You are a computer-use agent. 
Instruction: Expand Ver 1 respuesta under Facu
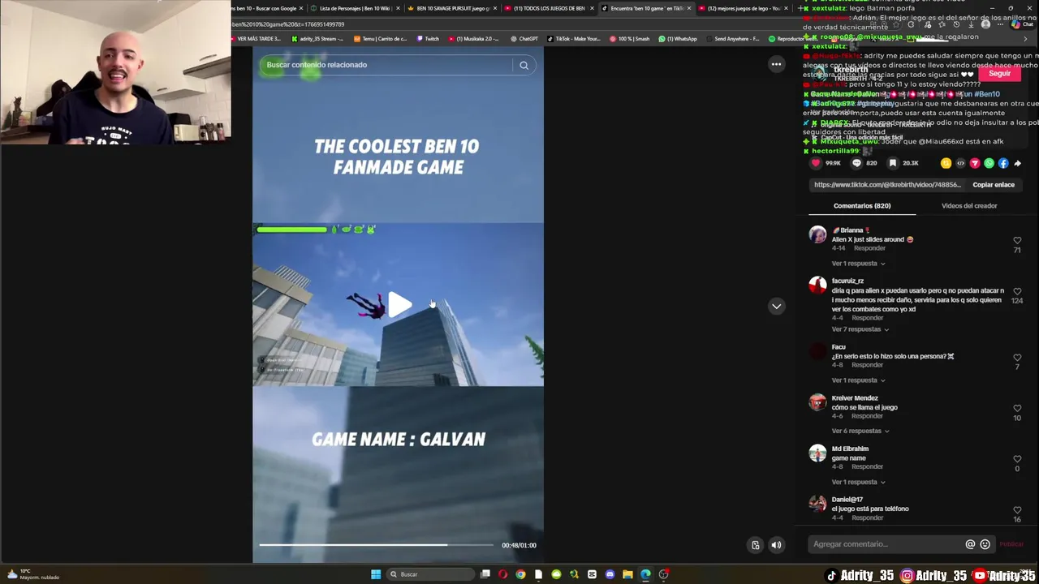pyautogui.click(x=858, y=380)
